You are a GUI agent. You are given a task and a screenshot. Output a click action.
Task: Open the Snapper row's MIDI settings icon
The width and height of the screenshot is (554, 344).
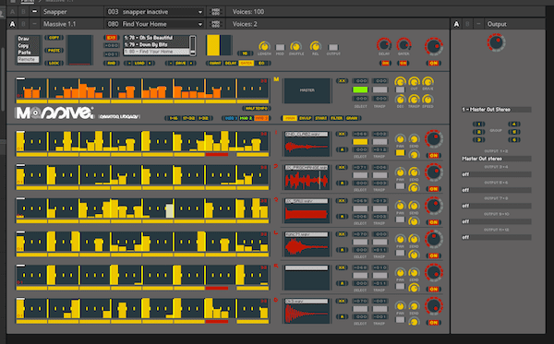pyautogui.click(x=215, y=12)
